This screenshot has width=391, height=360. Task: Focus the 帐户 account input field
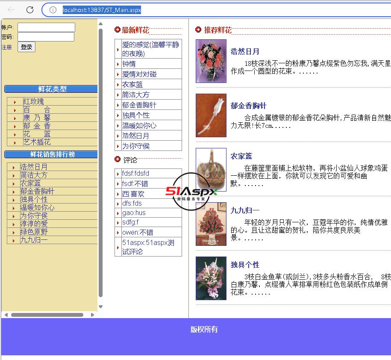[47, 27]
